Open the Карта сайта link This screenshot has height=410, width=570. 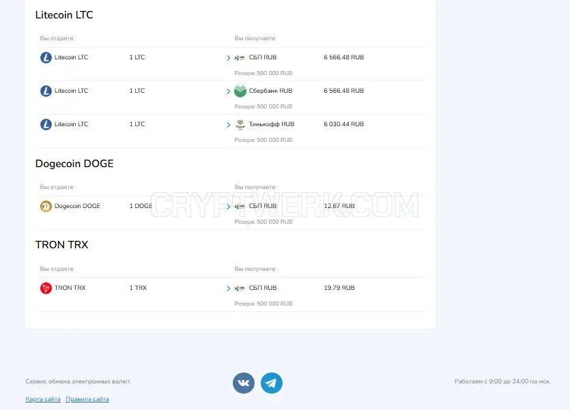point(43,399)
